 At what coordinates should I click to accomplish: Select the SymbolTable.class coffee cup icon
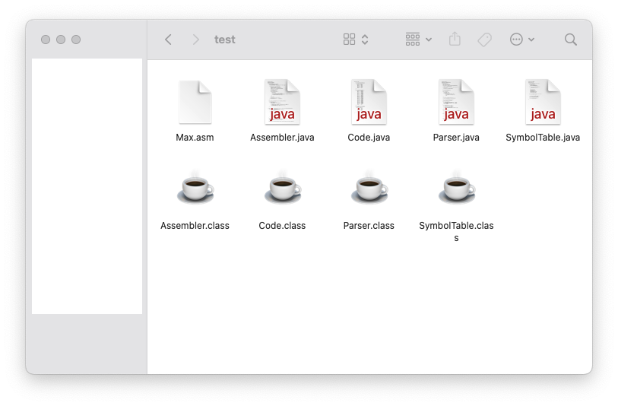[456, 188]
